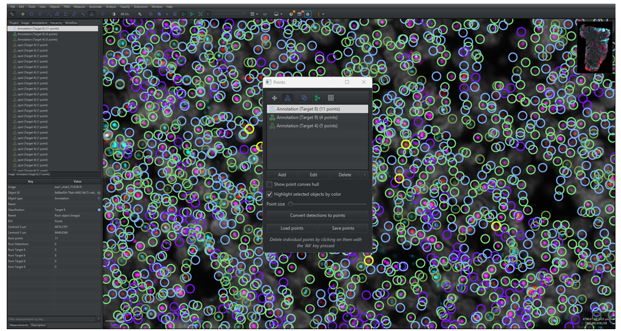Viewport: 621px width, 331px height.
Task: Expand the arrow next to Delete button
Action: pos(365,174)
